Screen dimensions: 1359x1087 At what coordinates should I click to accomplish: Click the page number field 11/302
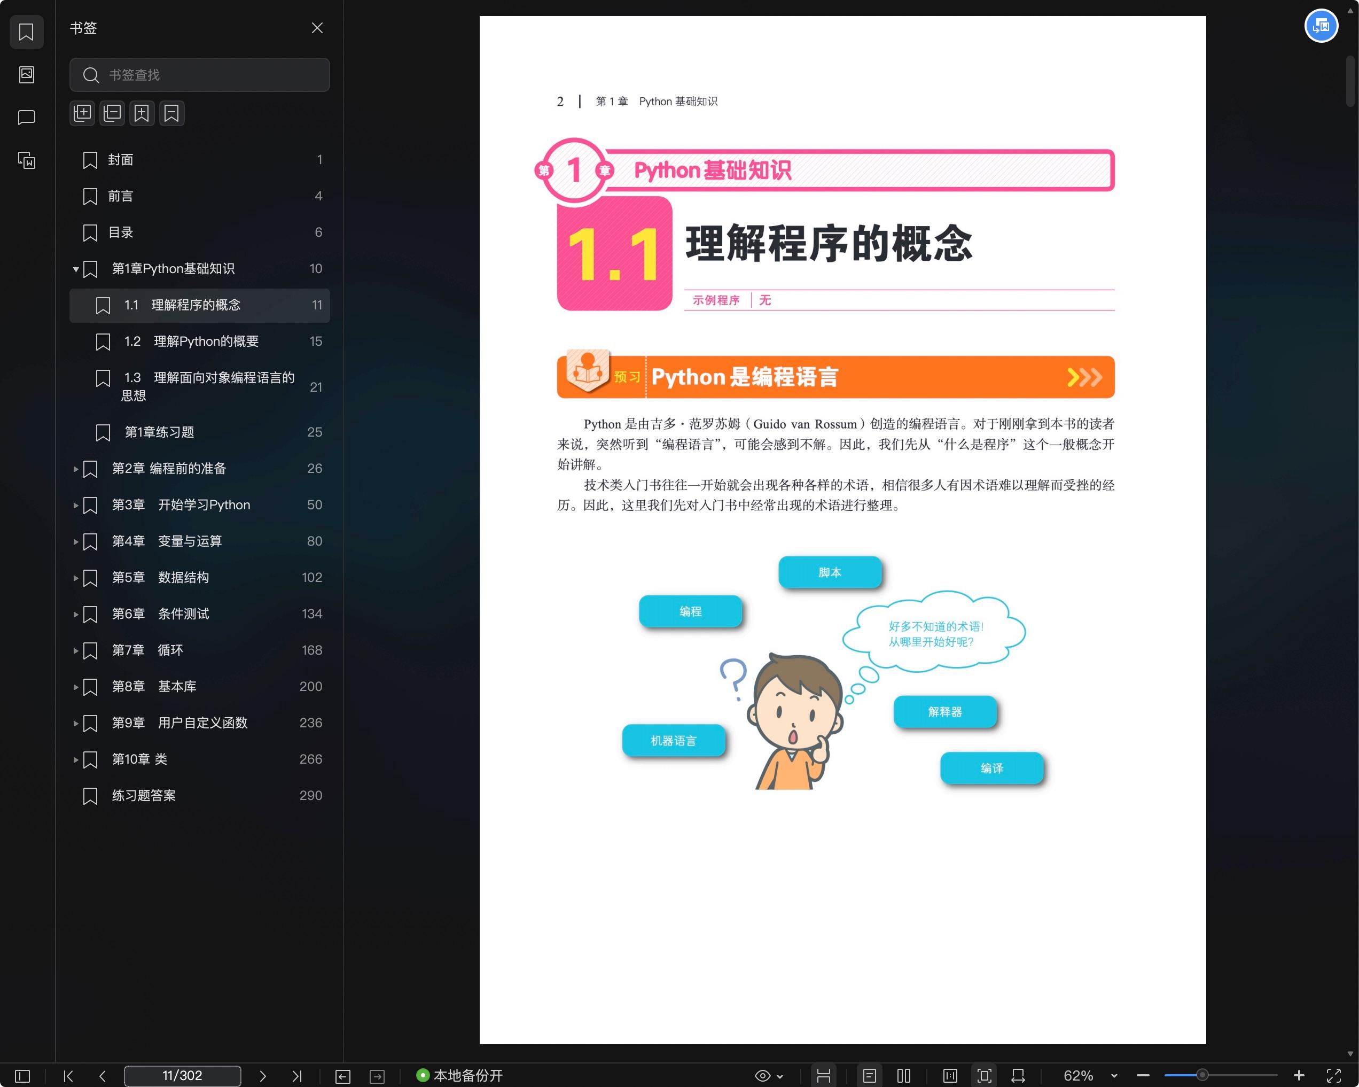[x=182, y=1076]
